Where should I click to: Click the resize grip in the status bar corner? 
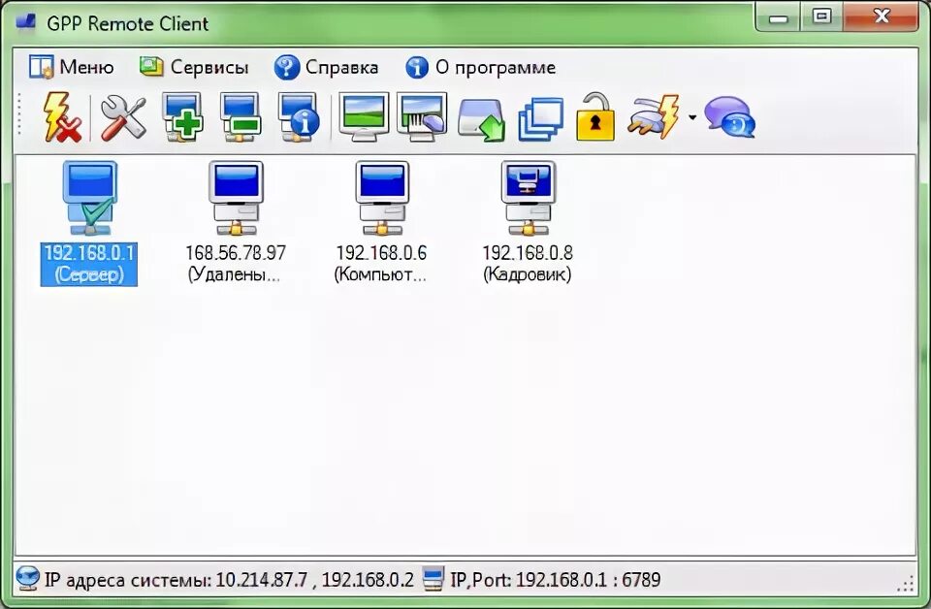(x=906, y=584)
